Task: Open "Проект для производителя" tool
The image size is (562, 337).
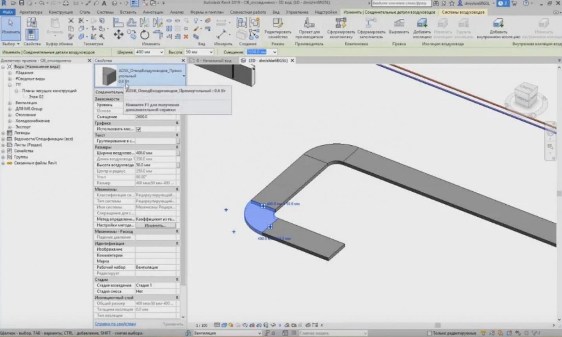Action: tap(309, 27)
